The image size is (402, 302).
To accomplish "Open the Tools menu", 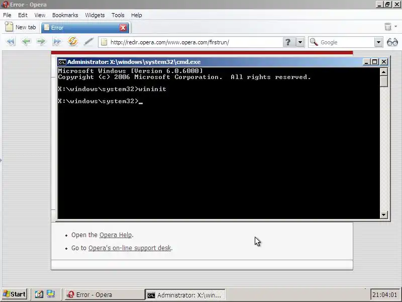I will pyautogui.click(x=118, y=15).
